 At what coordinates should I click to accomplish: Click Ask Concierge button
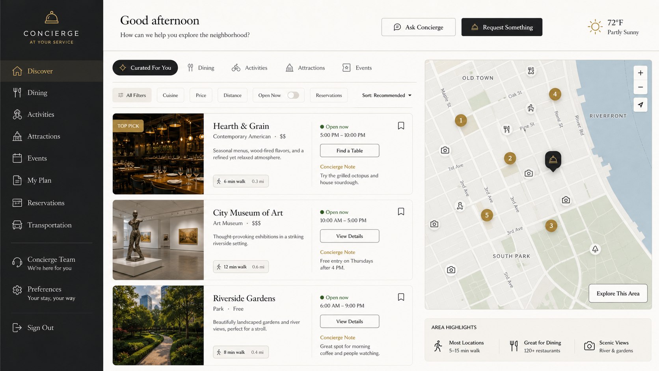click(419, 27)
